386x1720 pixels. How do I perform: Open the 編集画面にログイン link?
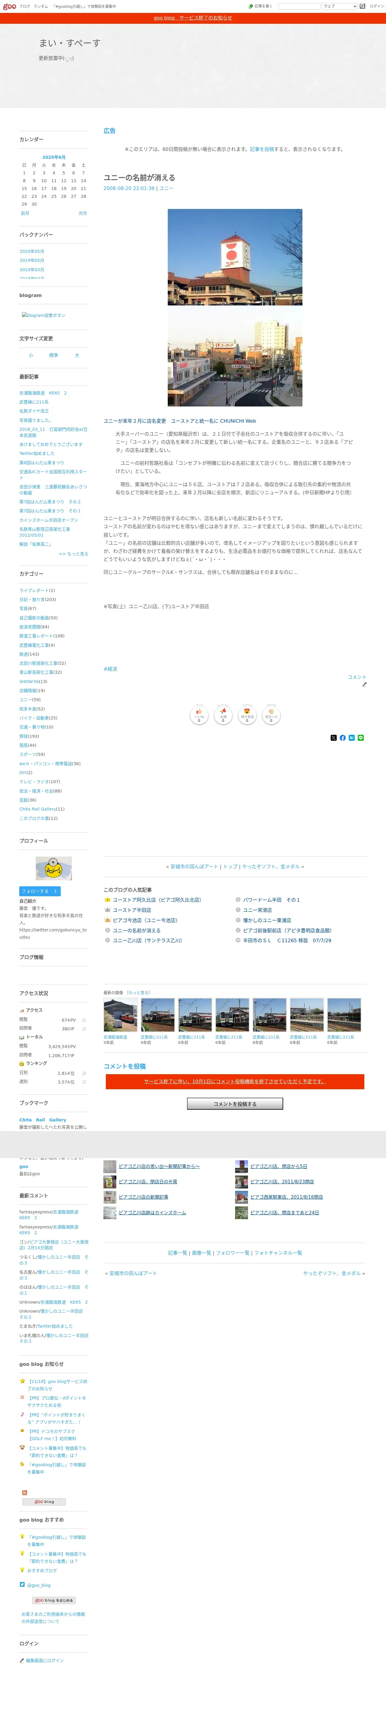(45, 1660)
